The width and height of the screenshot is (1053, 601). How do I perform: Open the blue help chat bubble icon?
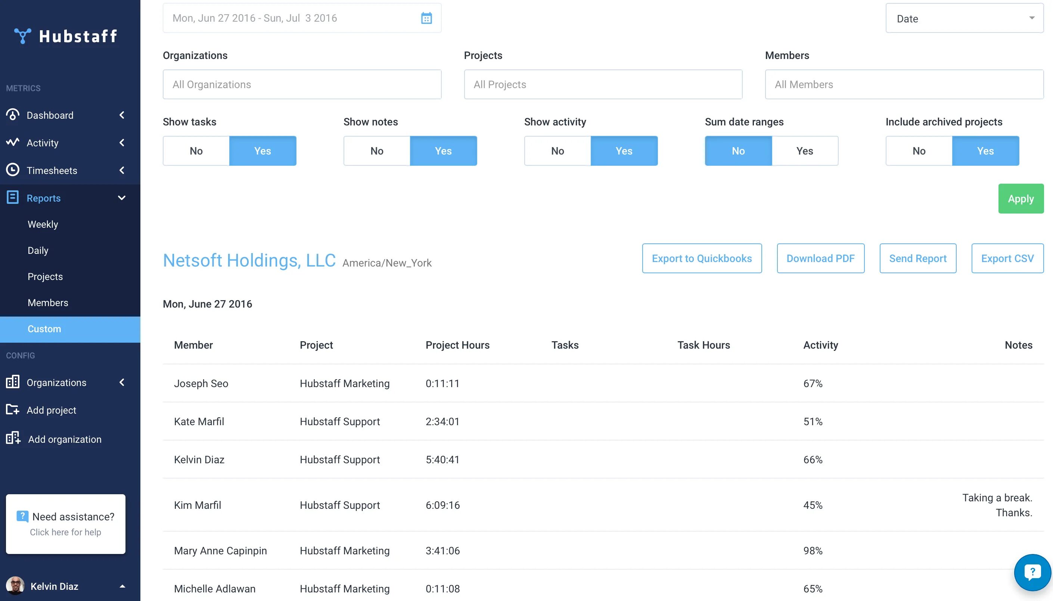click(x=1032, y=573)
